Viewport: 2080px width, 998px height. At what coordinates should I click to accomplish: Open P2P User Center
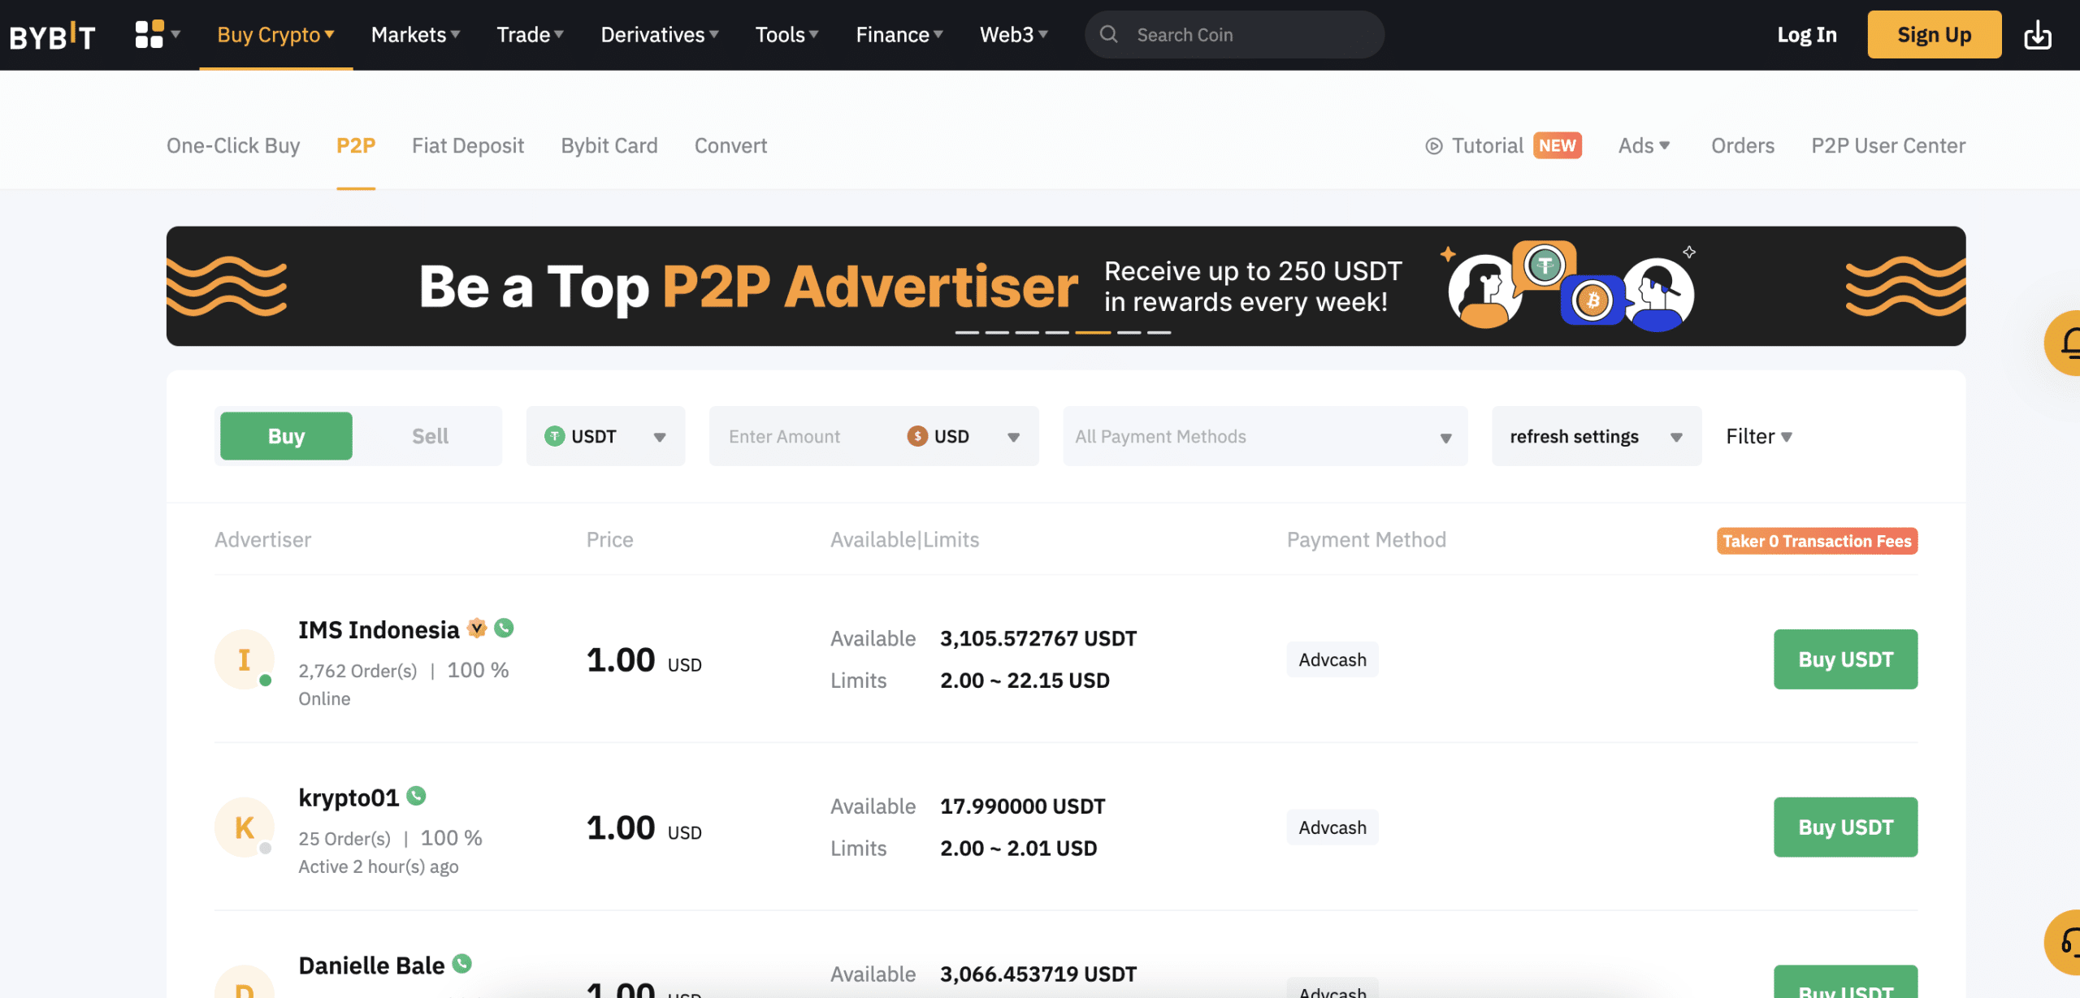[1888, 145]
